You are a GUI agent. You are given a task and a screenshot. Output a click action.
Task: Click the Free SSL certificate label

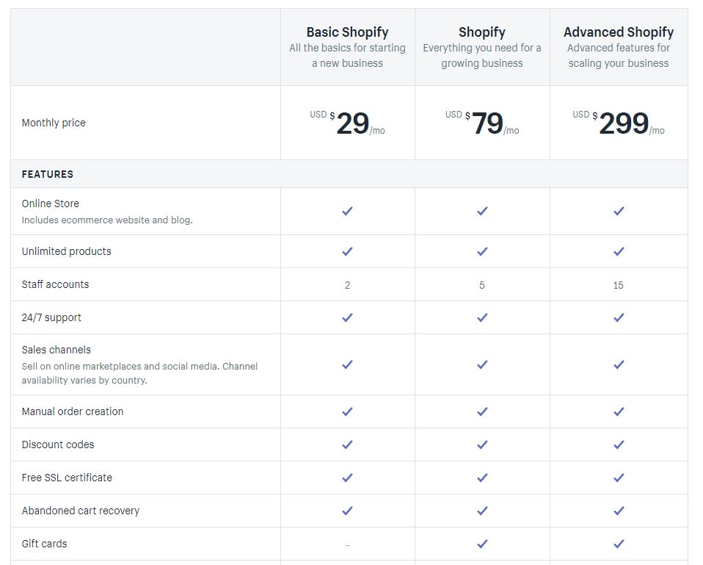coord(67,478)
